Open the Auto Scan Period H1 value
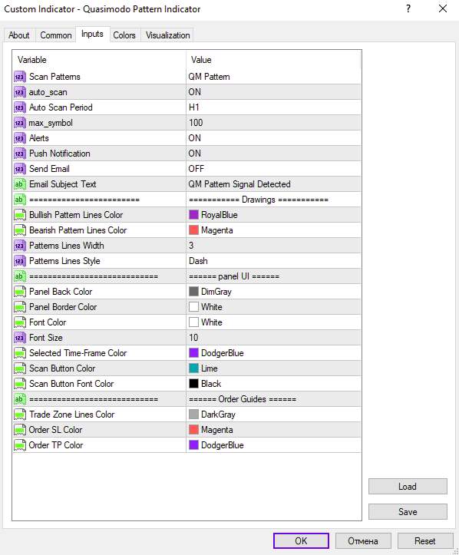The height and width of the screenshot is (555, 459). [273, 107]
